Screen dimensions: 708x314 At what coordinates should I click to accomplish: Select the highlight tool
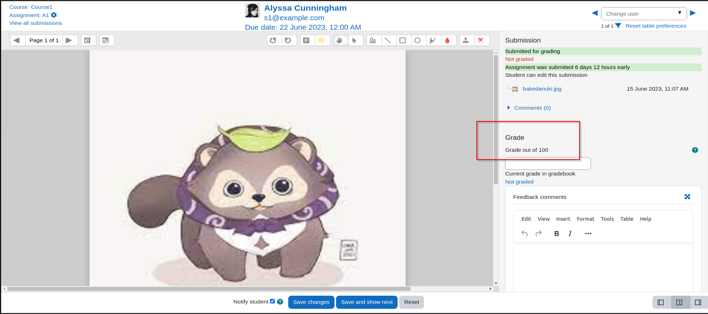tap(433, 40)
